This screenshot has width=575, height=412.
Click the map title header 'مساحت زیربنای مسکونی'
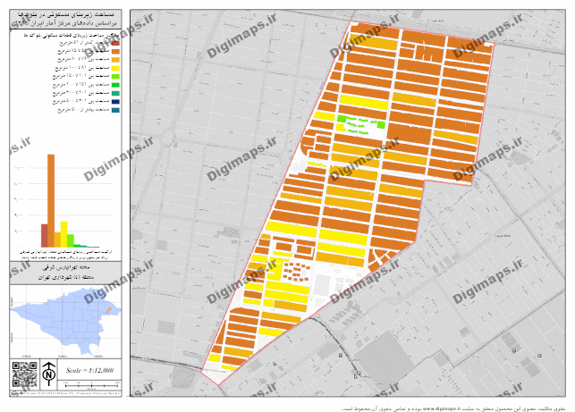point(65,14)
